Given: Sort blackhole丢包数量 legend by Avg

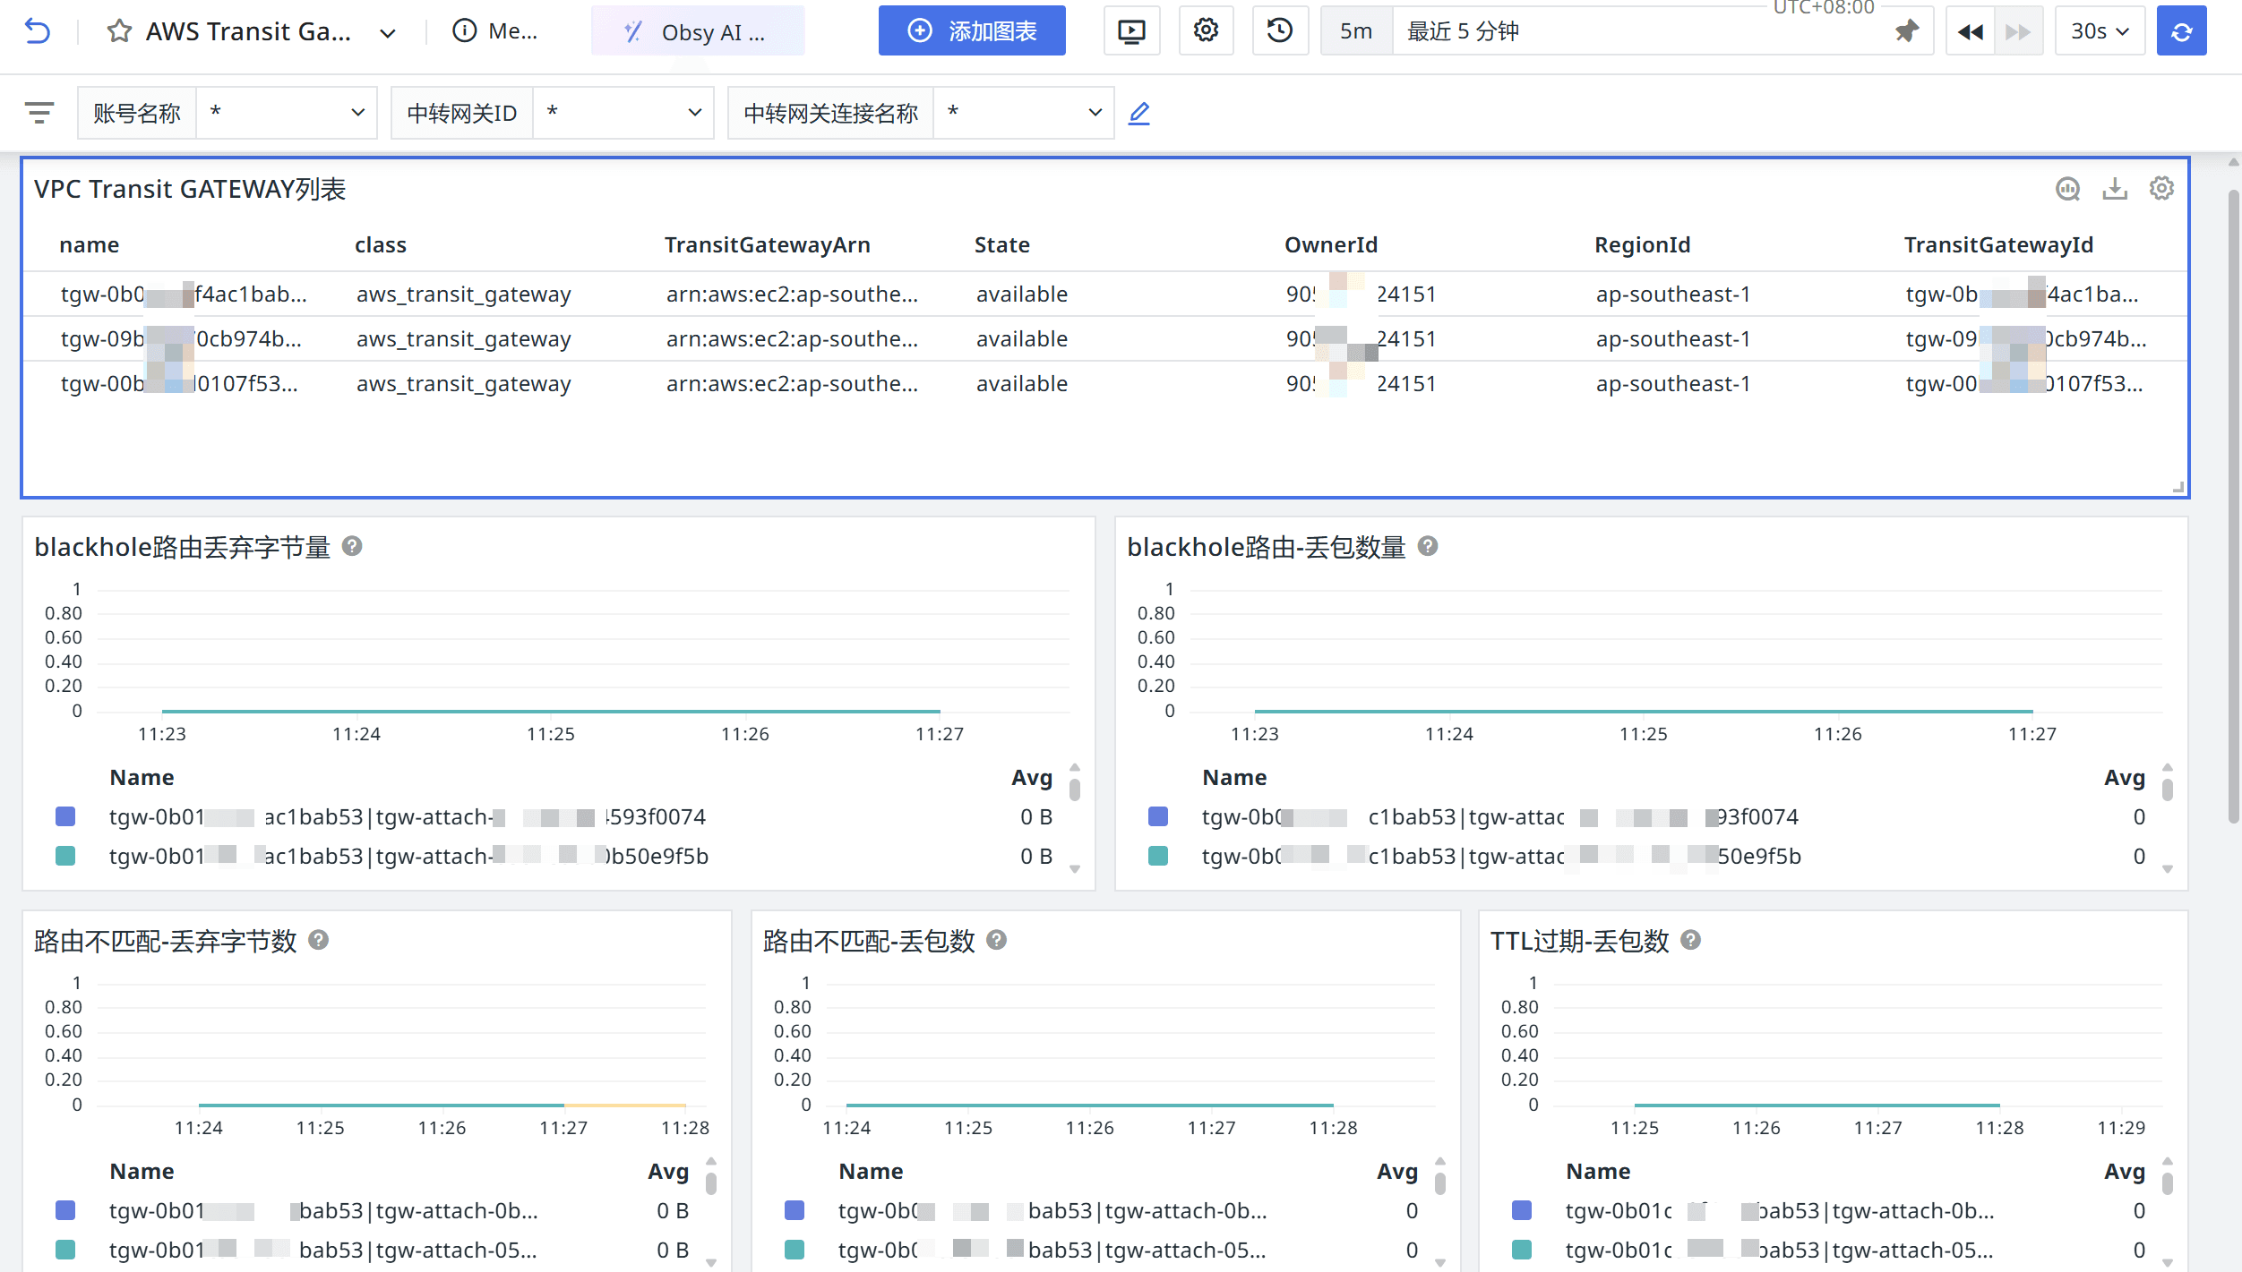Looking at the screenshot, I should [2125, 778].
